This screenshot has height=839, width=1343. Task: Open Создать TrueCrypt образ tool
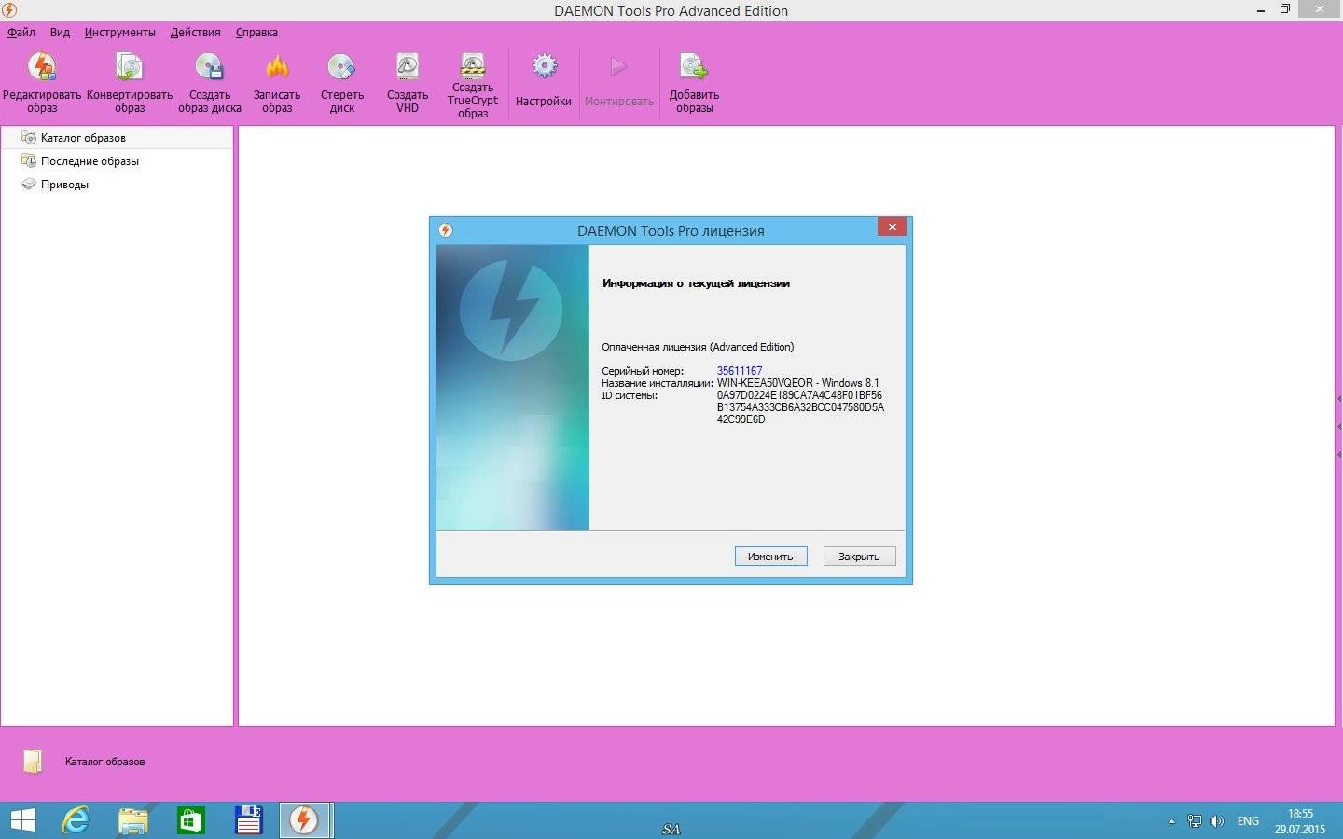[473, 84]
